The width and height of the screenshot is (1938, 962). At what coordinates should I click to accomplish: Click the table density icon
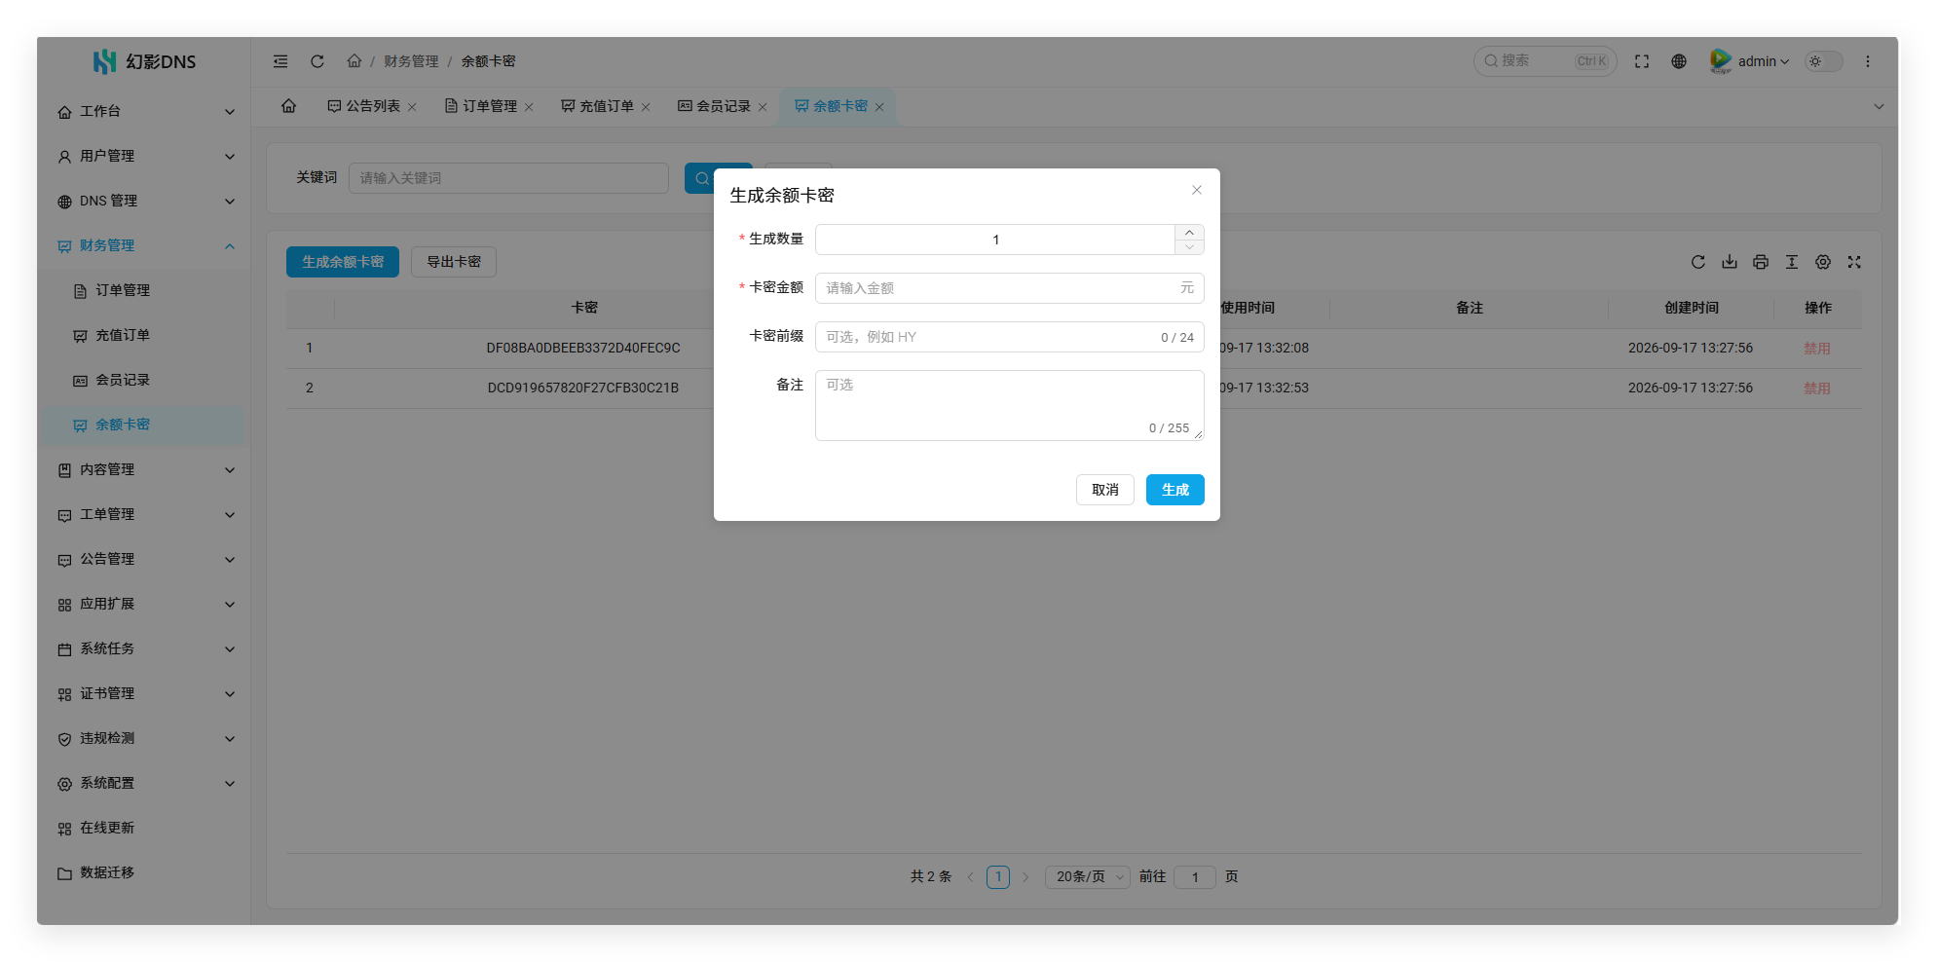coord(1792,262)
